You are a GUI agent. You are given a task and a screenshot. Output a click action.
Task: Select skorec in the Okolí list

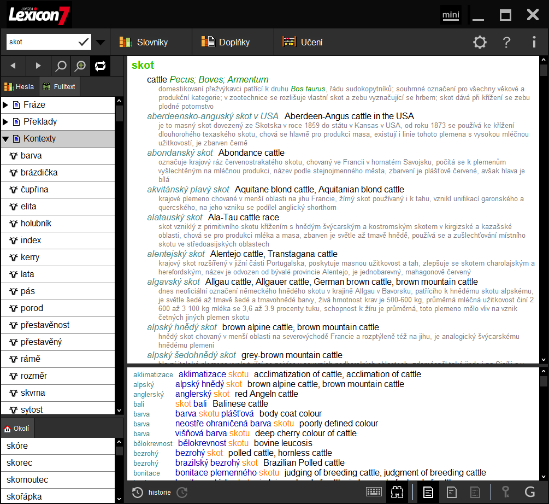(x=58, y=462)
